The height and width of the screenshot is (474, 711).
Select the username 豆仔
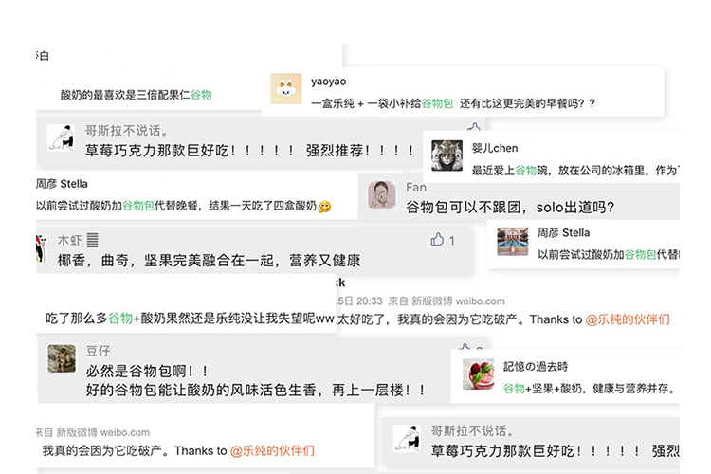98,351
